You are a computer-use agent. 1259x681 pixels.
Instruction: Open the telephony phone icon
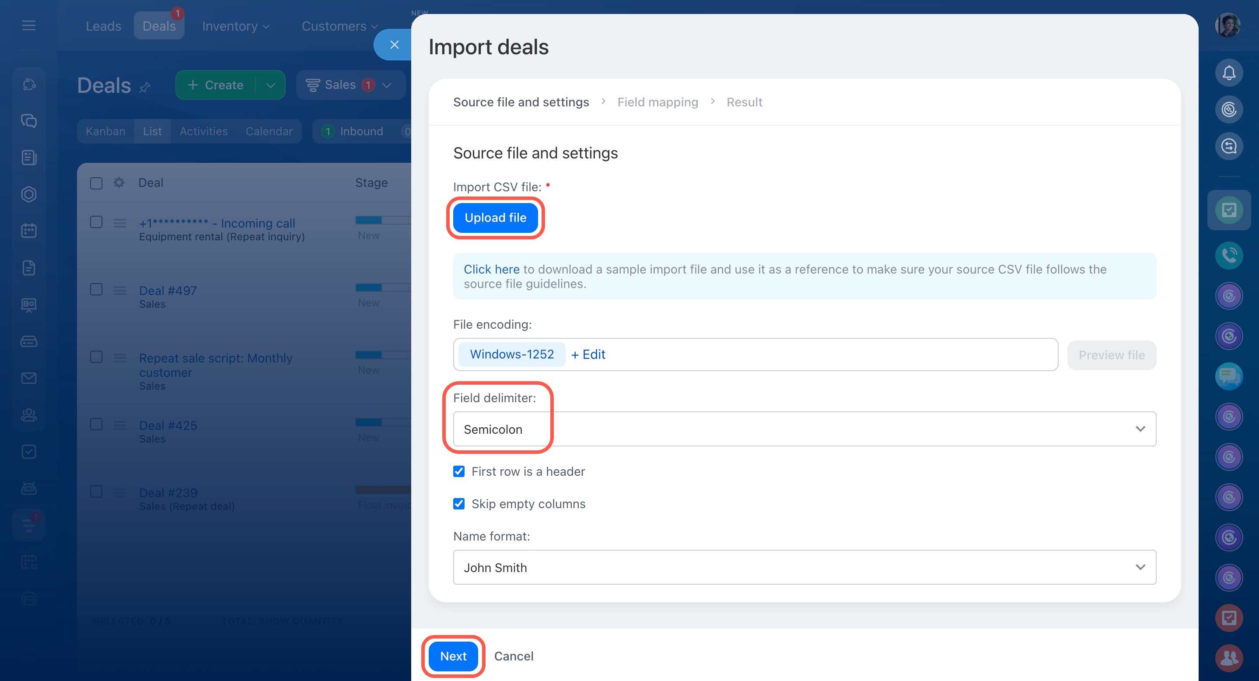point(1228,255)
